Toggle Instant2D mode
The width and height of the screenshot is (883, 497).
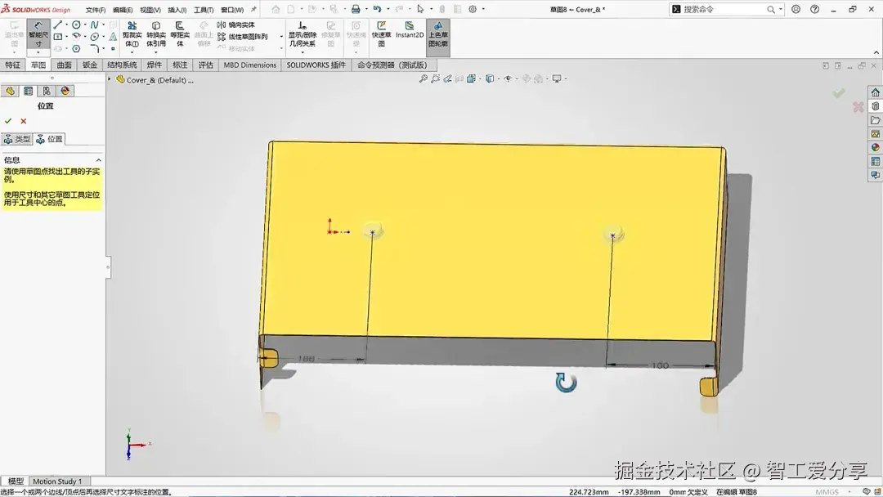click(x=410, y=30)
